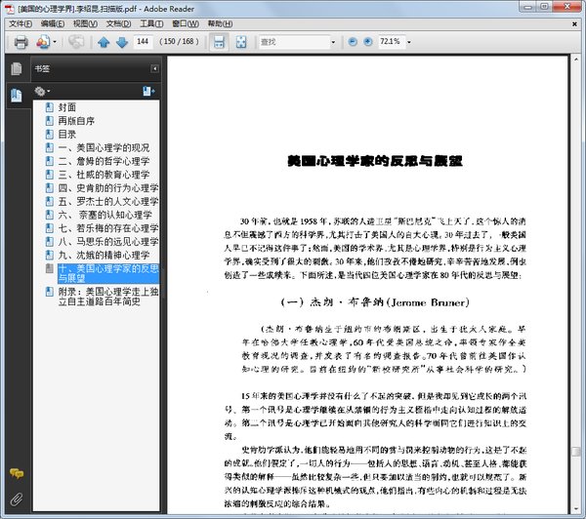Zoom out with the minus button
Viewport: 586px width, 519px height.
click(x=353, y=42)
